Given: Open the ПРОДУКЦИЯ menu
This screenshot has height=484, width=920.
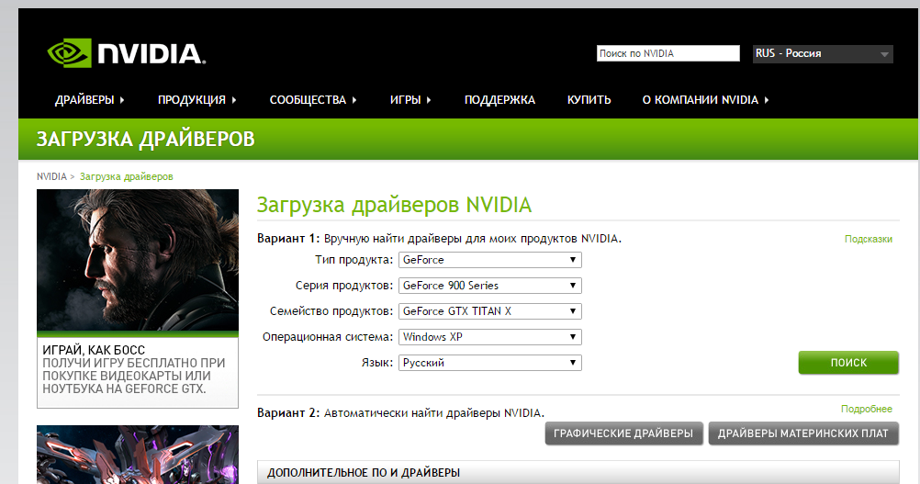Looking at the screenshot, I should [196, 100].
